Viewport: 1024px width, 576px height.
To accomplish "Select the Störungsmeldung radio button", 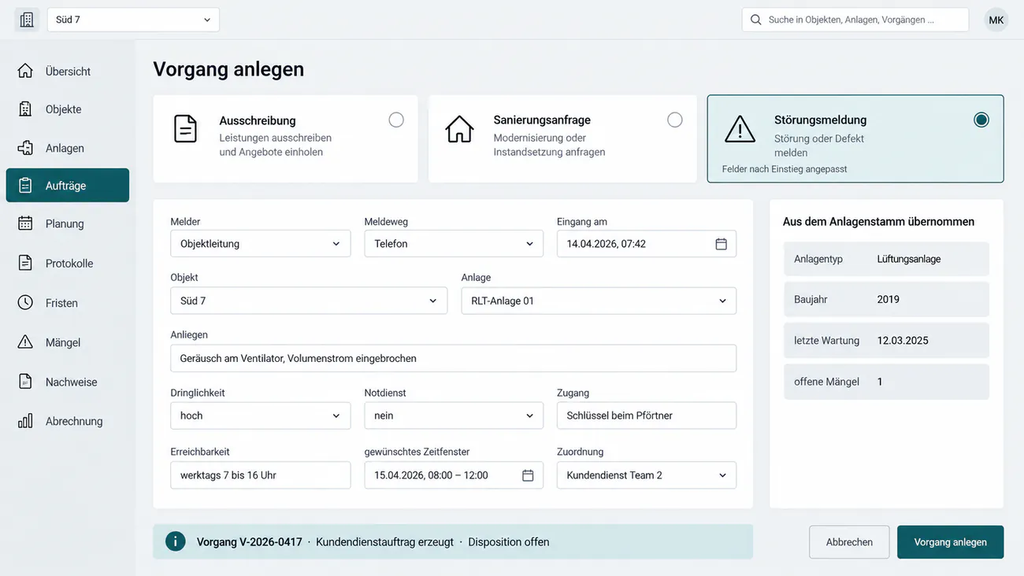I will point(981,120).
